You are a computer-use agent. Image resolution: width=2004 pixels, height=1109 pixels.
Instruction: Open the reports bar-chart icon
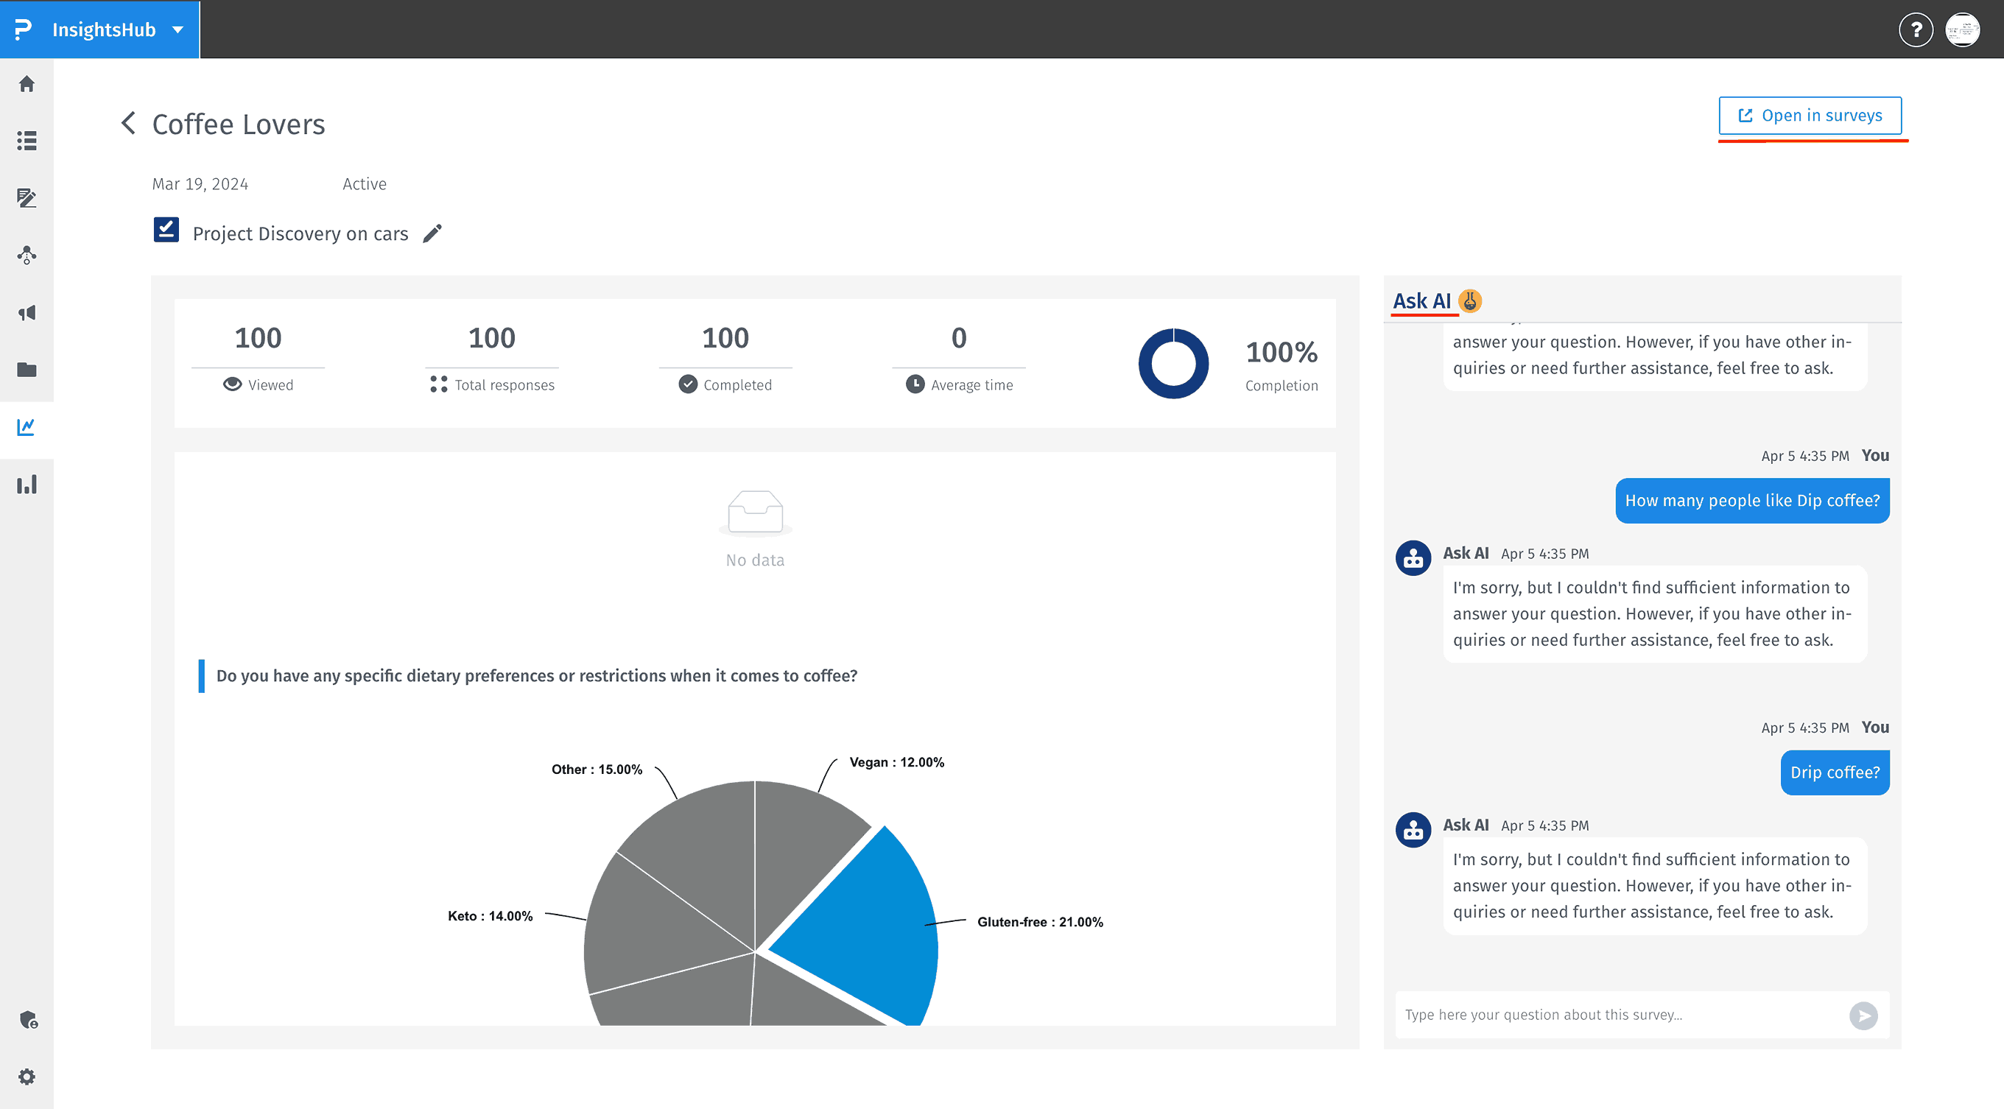pyautogui.click(x=27, y=484)
